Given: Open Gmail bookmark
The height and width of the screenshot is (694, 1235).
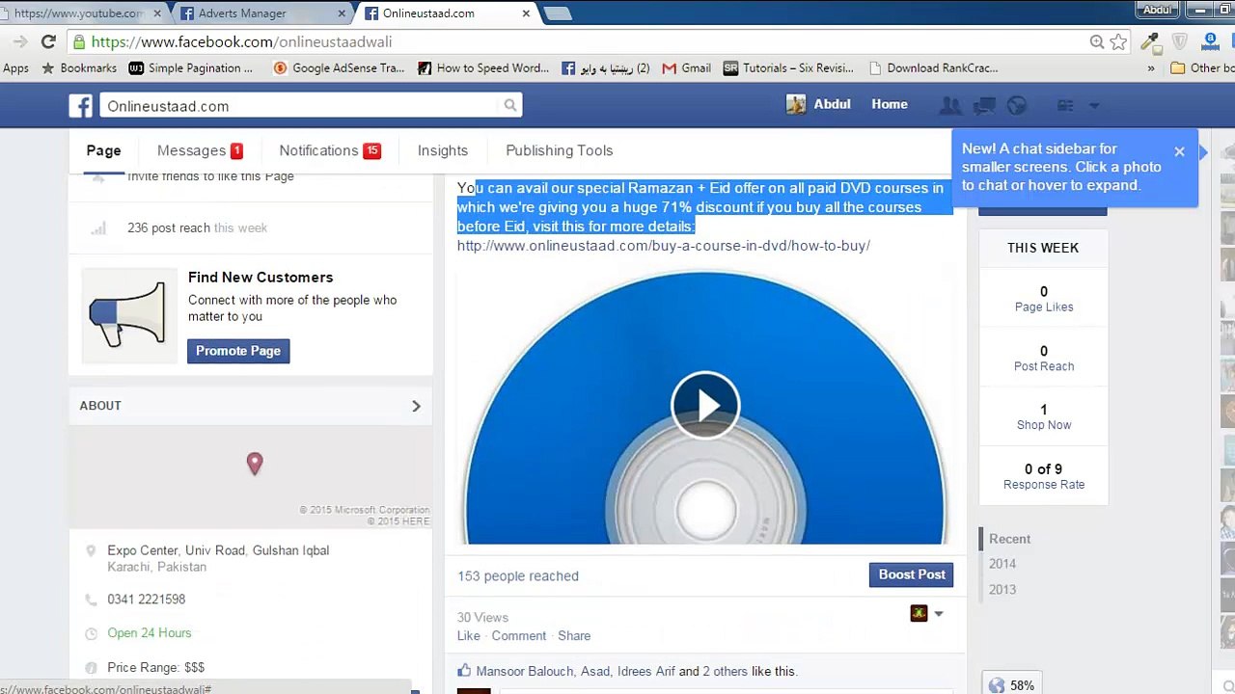Looking at the screenshot, I should [686, 68].
